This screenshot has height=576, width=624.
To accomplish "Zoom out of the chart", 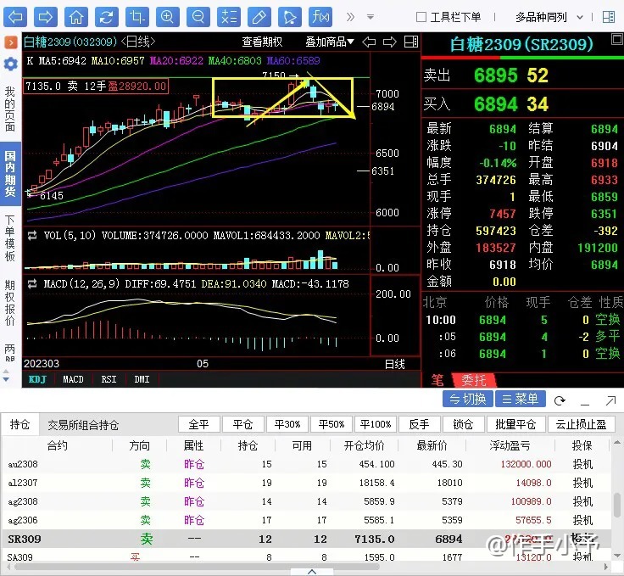I will [x=198, y=17].
